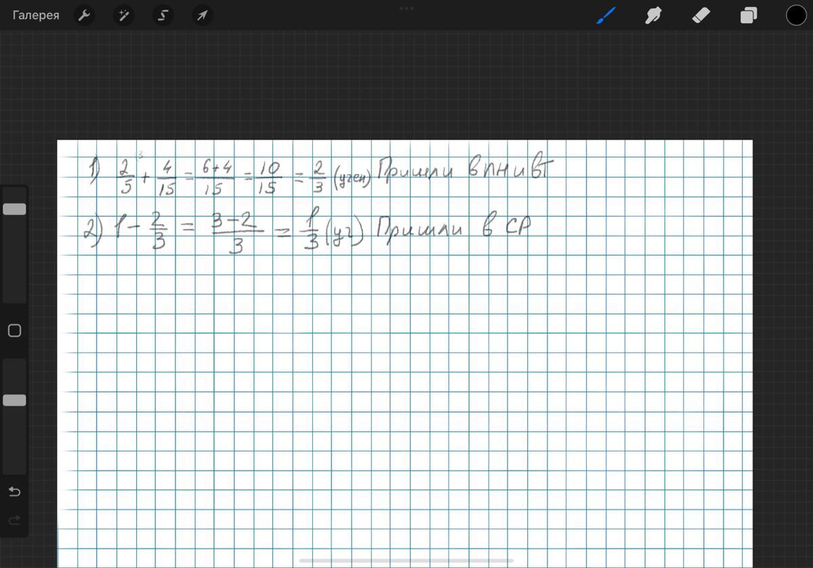Tap the home indicator bar at bottom
The height and width of the screenshot is (568, 813).
[x=406, y=561]
